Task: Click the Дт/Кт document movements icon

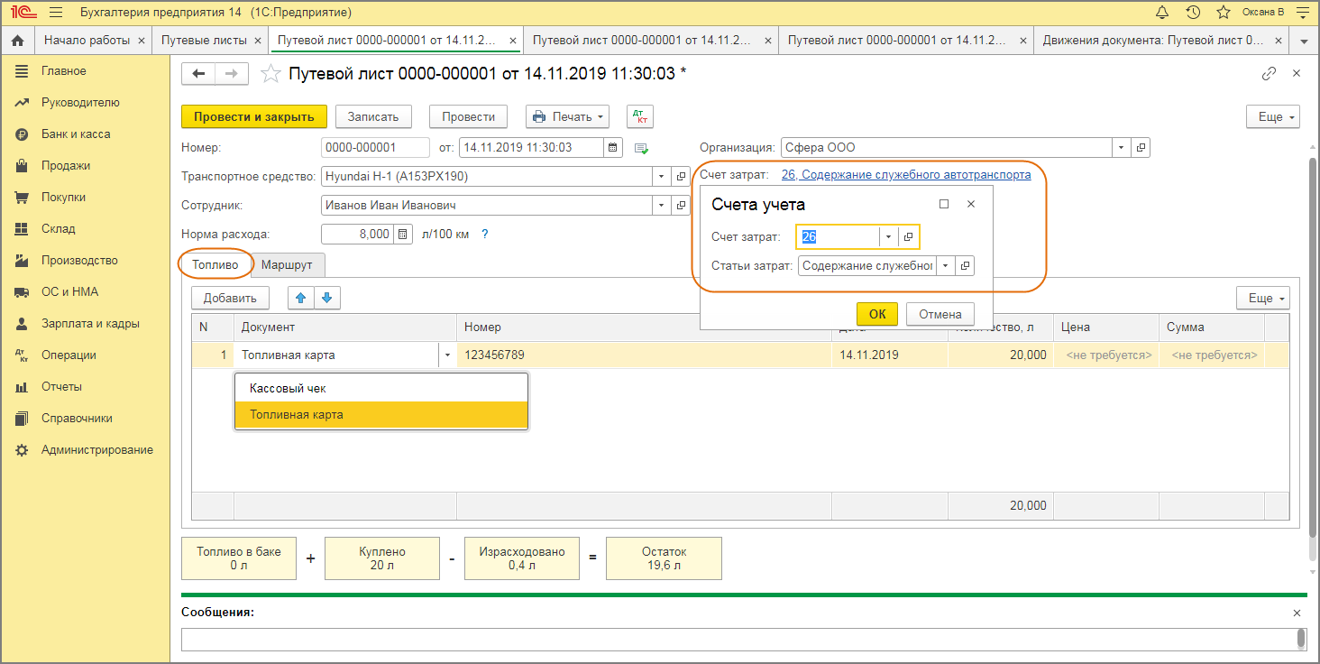Action: coord(640,116)
